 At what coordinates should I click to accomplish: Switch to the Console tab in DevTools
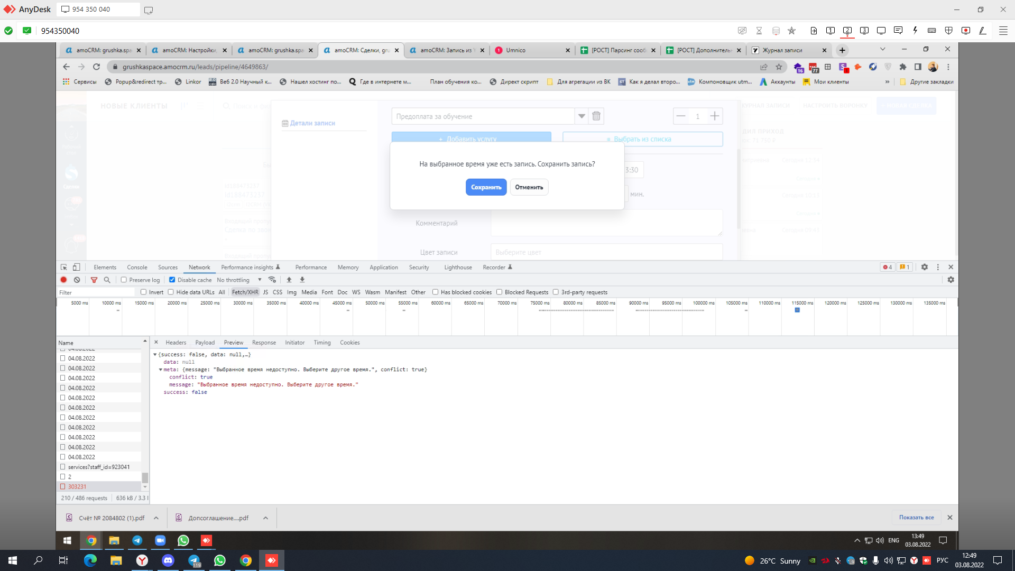point(137,267)
